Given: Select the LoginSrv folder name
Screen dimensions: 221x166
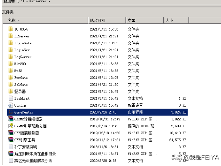Looking at the screenshot, I should tap(22, 50).
